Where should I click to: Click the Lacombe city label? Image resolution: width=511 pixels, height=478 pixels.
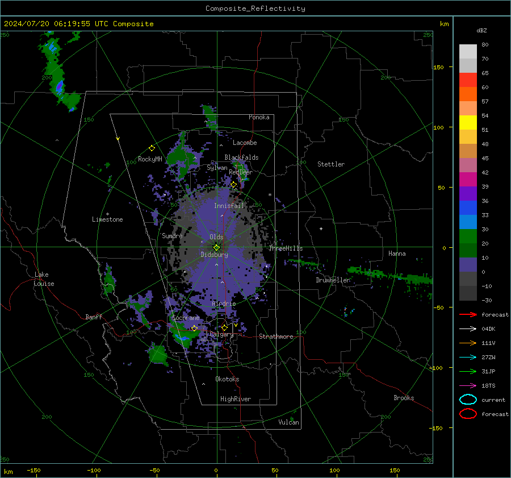click(x=245, y=143)
